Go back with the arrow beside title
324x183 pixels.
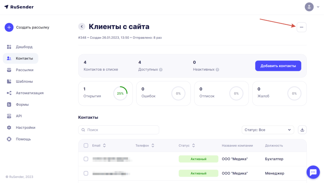pos(82,27)
